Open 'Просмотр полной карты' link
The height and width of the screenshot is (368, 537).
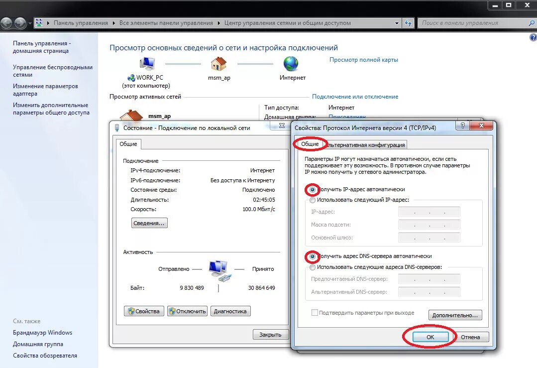(364, 60)
